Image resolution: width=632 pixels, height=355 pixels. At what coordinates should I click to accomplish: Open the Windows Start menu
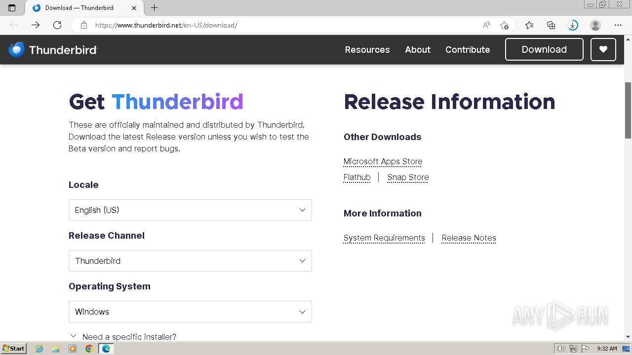tap(13, 349)
